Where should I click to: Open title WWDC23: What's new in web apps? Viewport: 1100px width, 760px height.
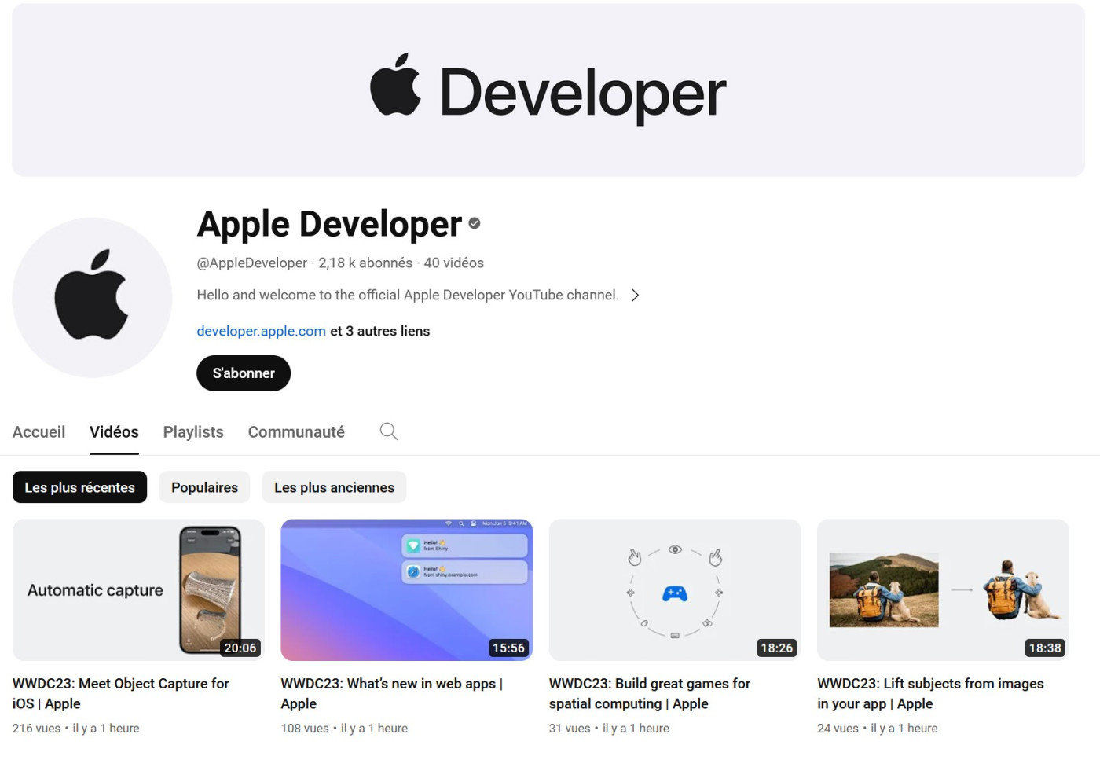391,694
